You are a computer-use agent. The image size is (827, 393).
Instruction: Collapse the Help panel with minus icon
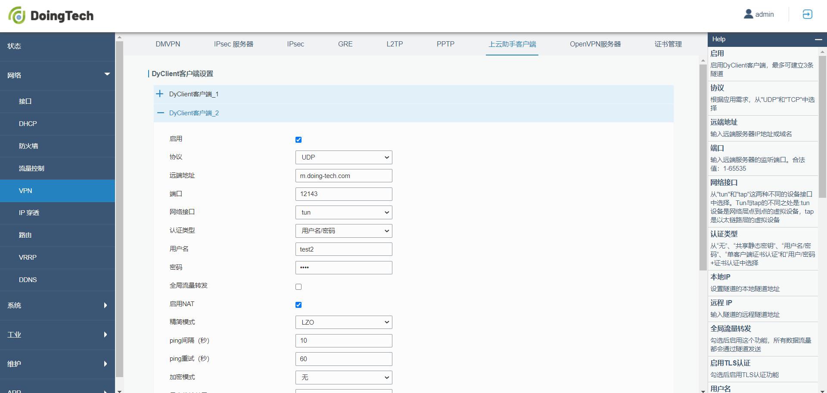pyautogui.click(x=818, y=39)
